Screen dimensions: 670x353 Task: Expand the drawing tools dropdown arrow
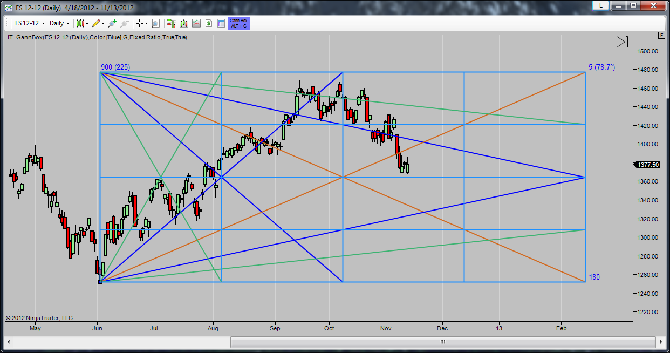tap(103, 23)
